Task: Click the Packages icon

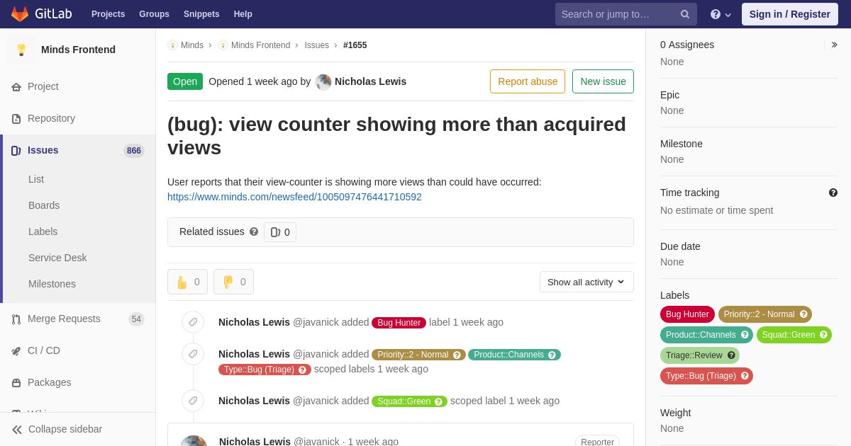Action: pyautogui.click(x=16, y=382)
